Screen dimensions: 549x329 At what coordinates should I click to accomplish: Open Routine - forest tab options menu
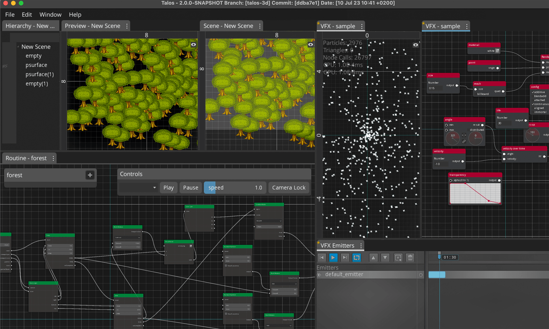click(53, 158)
